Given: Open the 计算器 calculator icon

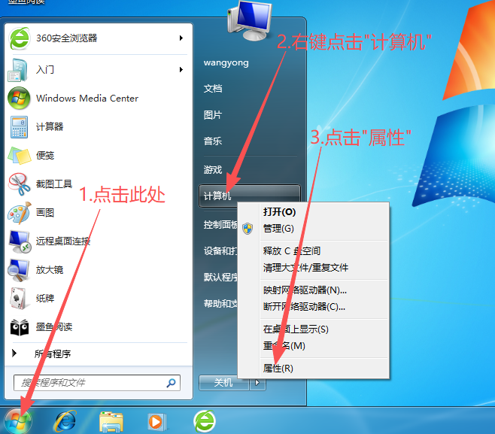Looking at the screenshot, I should [19, 127].
